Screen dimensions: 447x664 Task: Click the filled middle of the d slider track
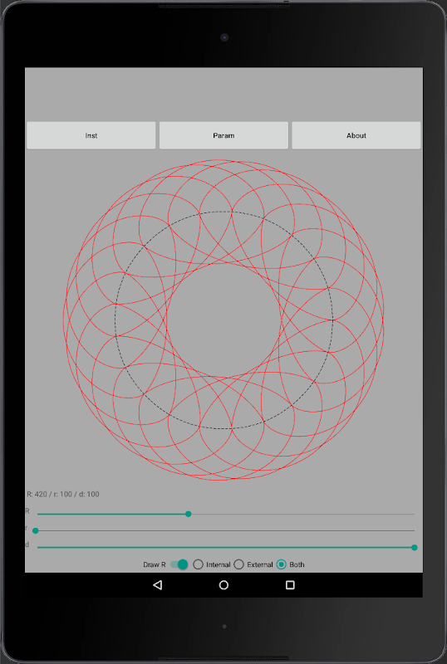click(224, 548)
